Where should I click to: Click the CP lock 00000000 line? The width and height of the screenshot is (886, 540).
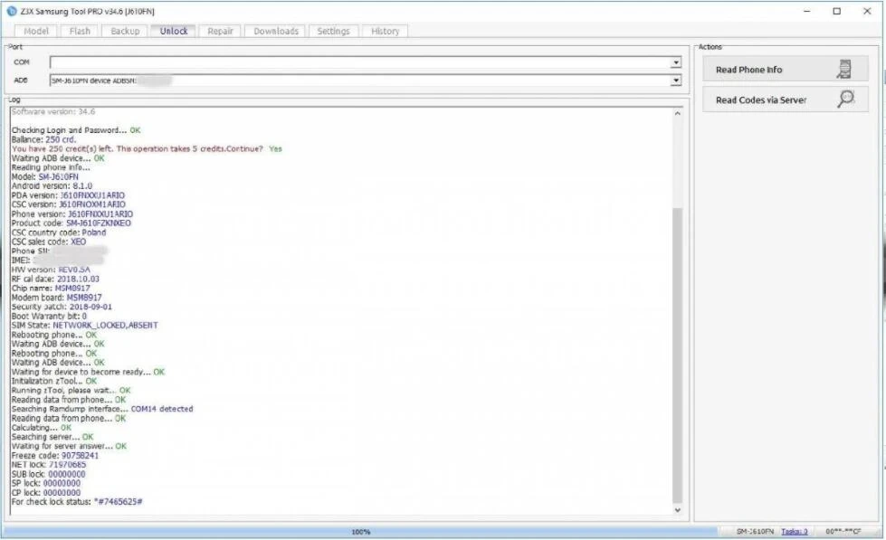coord(46,493)
